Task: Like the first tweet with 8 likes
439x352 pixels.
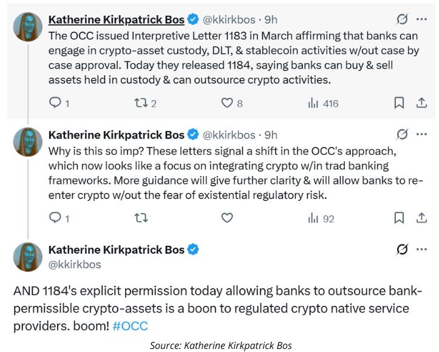Action: pyautogui.click(x=226, y=103)
